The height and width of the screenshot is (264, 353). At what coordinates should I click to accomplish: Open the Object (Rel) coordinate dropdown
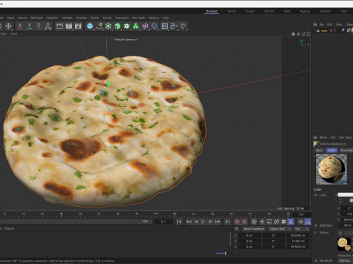pos(279,229)
